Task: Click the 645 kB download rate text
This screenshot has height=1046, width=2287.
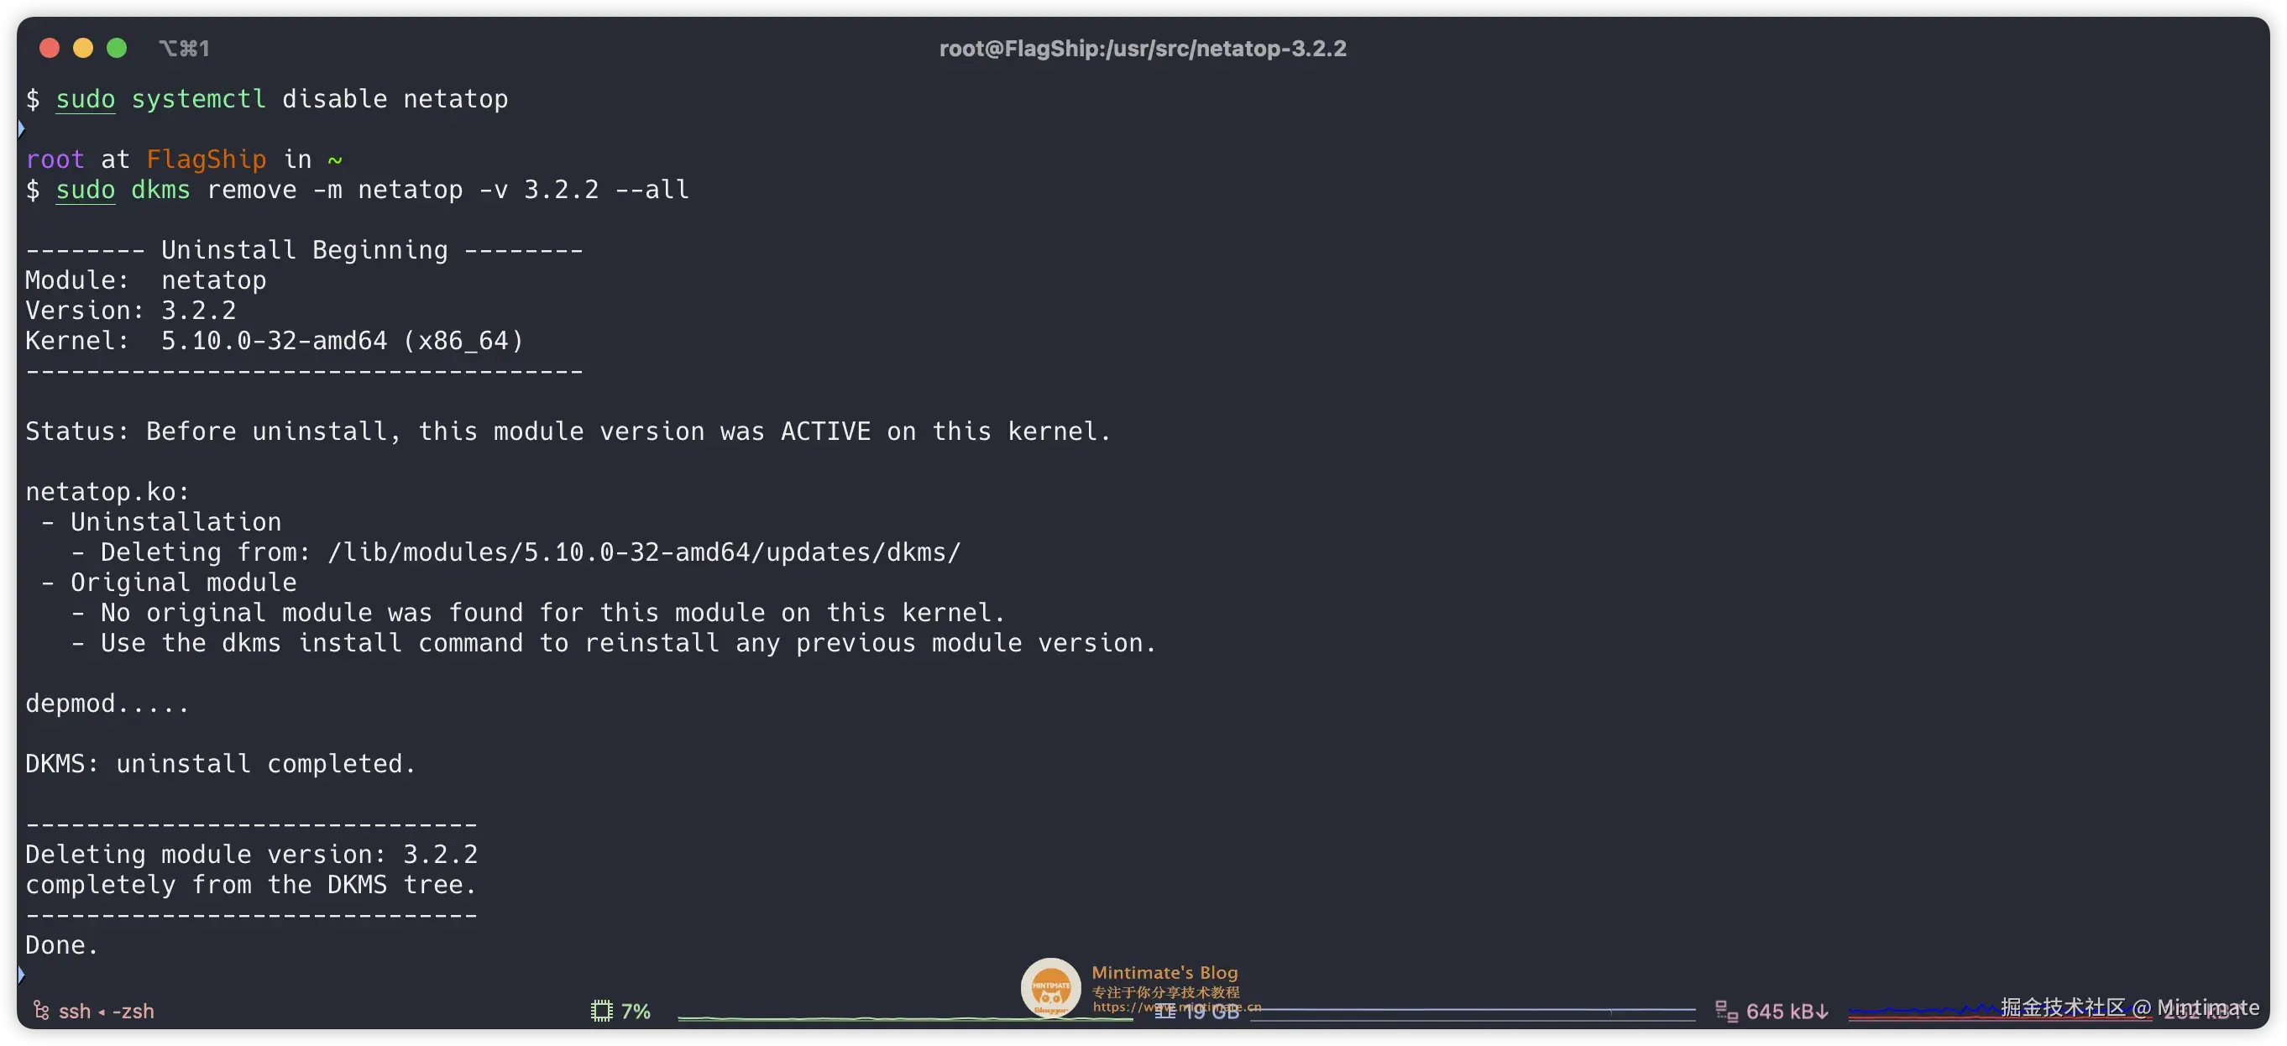Action: coord(1787,1012)
